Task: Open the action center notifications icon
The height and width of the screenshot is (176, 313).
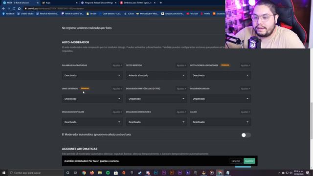Action: [x=308, y=173]
